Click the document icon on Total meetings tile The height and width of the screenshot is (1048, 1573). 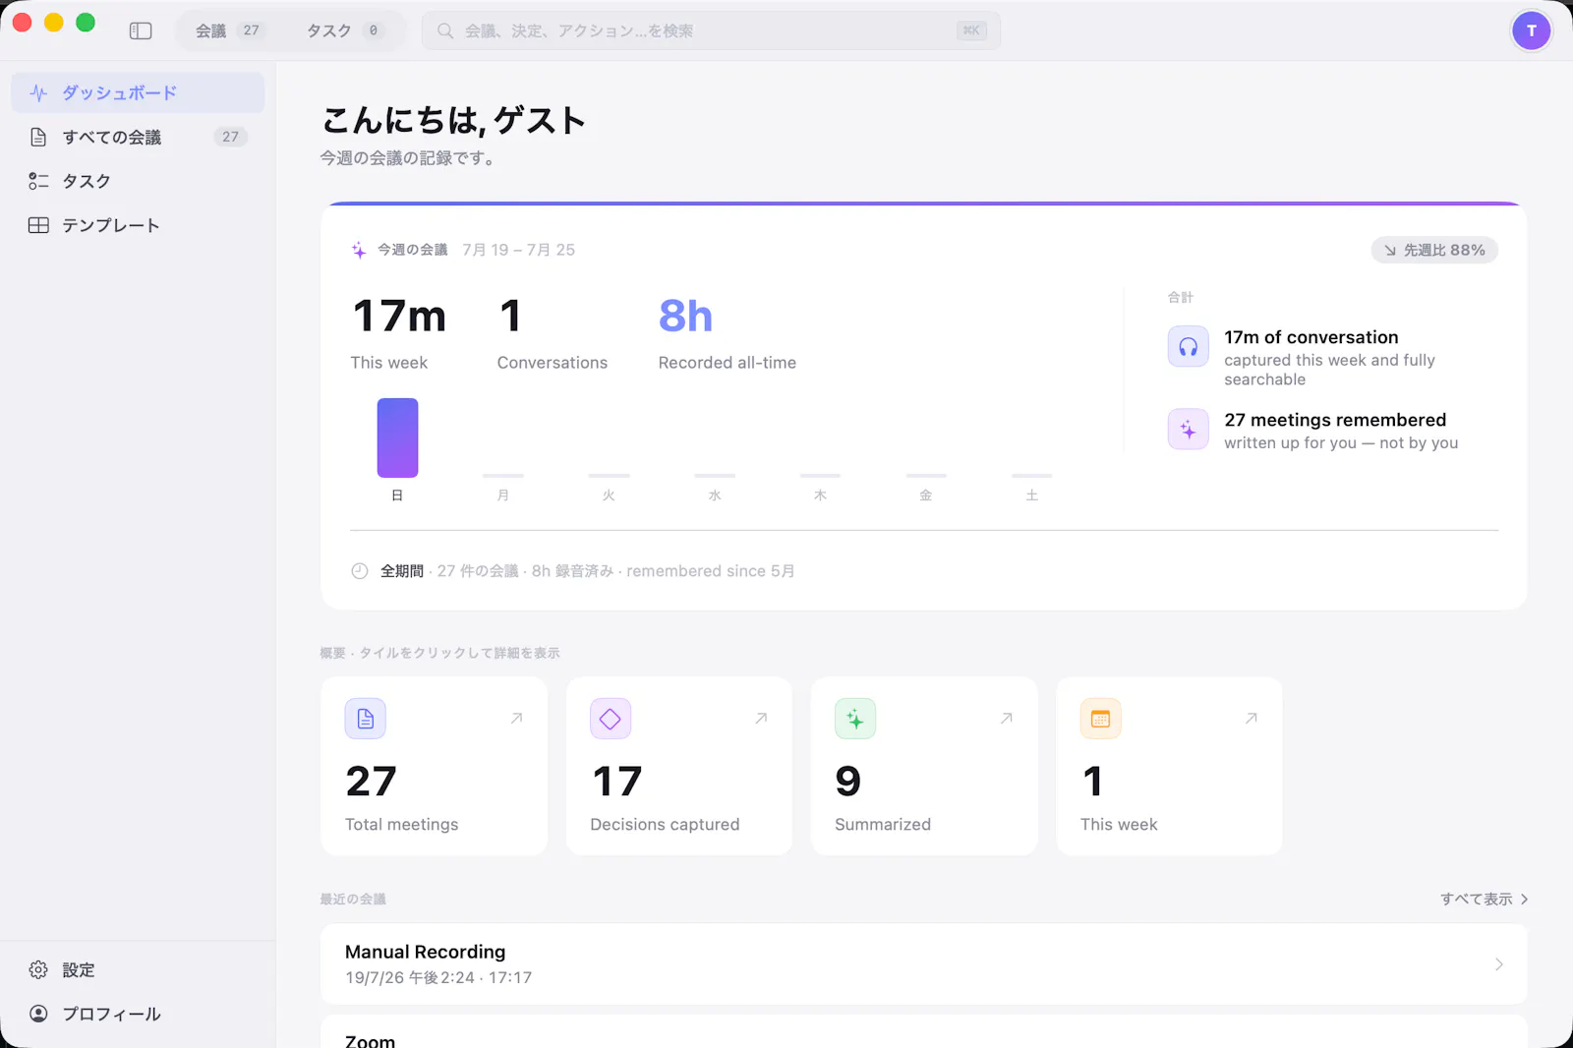(365, 719)
